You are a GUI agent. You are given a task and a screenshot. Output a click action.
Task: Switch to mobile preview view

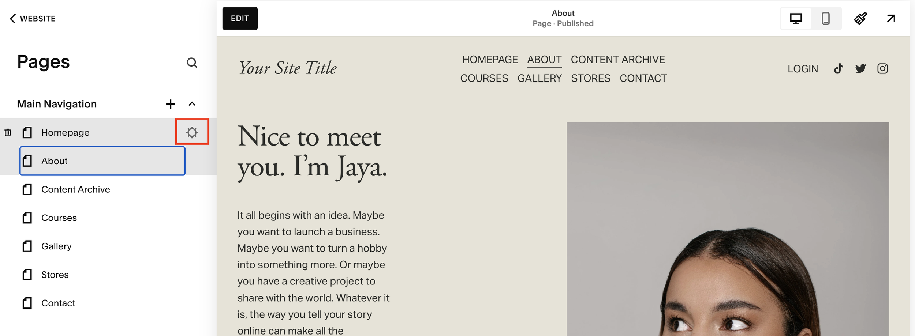pyautogui.click(x=826, y=18)
